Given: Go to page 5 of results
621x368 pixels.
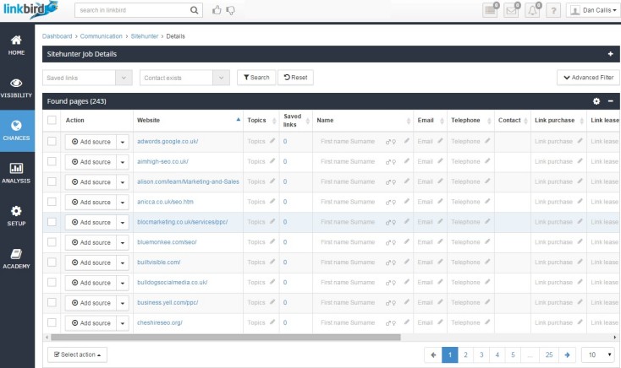Looking at the screenshot, I should coord(513,354).
